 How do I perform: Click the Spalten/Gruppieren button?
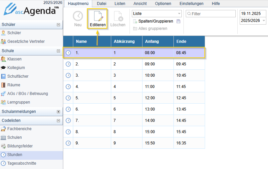(155, 21)
